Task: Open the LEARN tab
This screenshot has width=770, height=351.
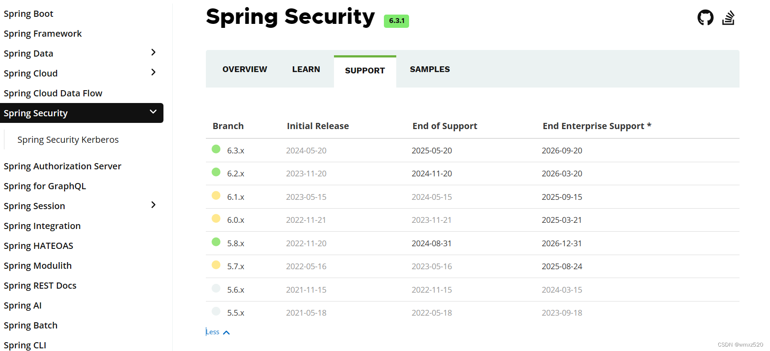Action: pyautogui.click(x=306, y=69)
